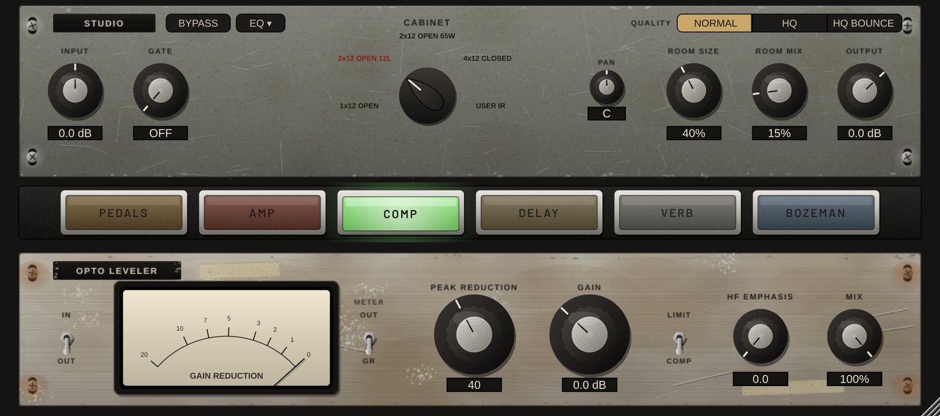This screenshot has height=416, width=940.
Task: Click the Pan knob
Action: click(606, 87)
